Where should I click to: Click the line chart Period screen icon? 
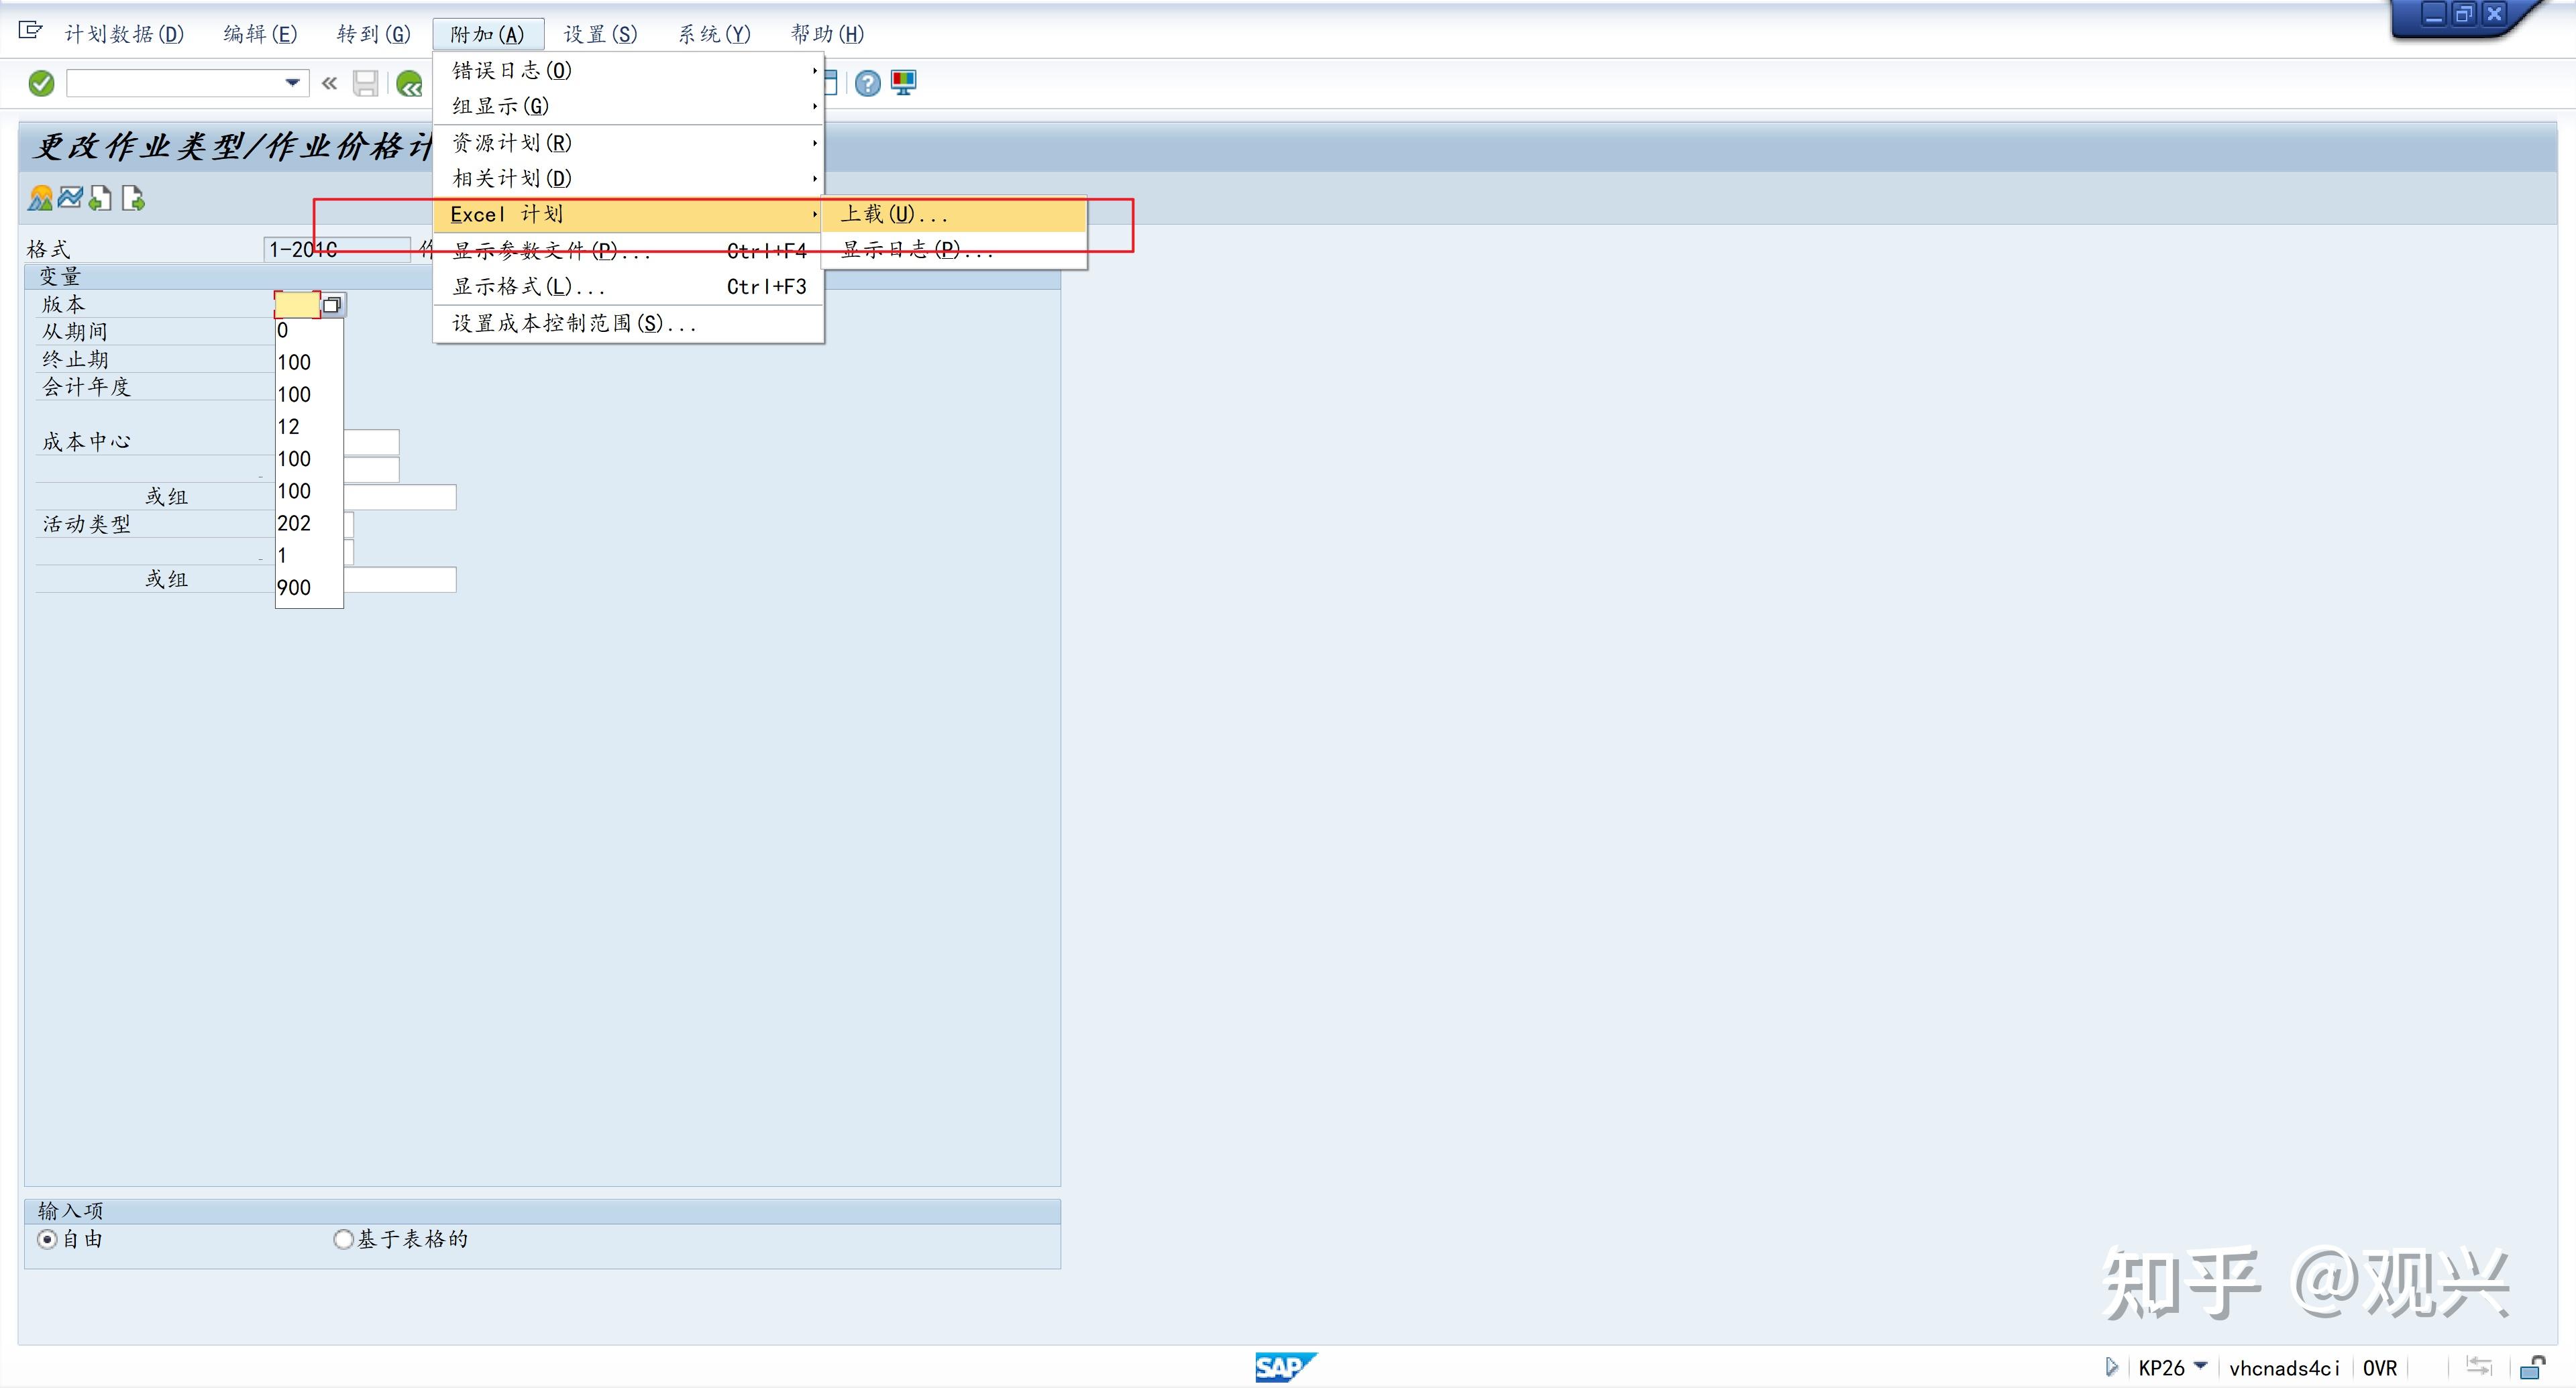coord(70,198)
